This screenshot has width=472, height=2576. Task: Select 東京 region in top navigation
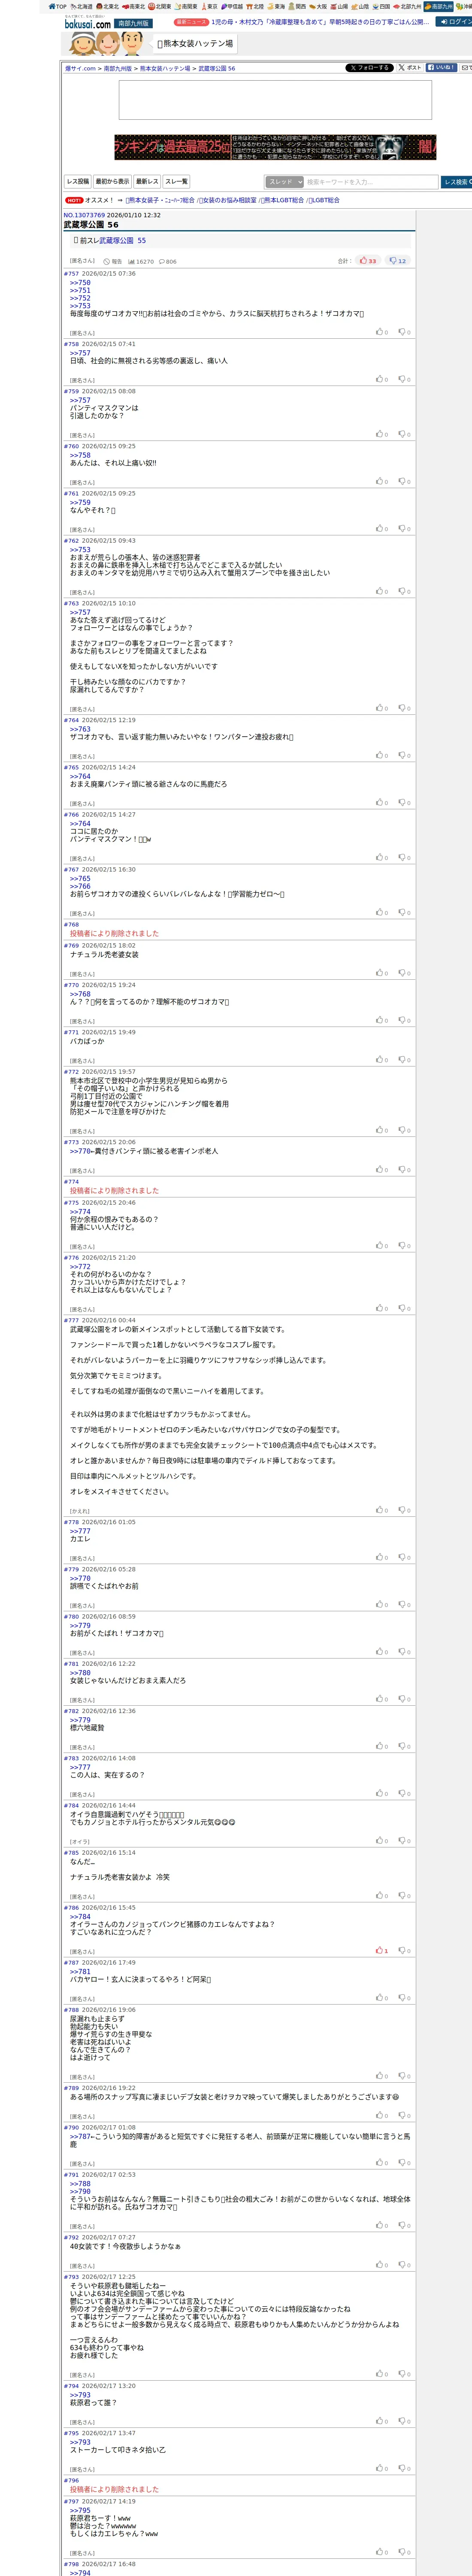pyautogui.click(x=209, y=6)
